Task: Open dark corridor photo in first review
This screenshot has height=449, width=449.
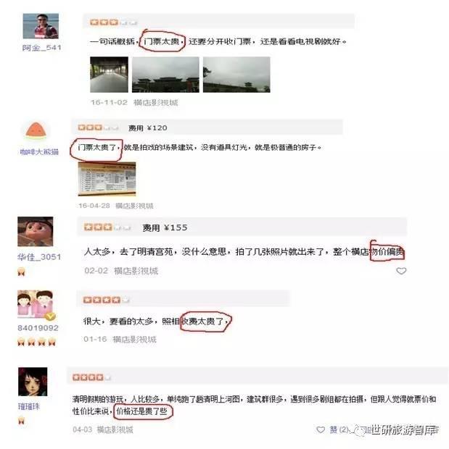Action: click(x=109, y=75)
